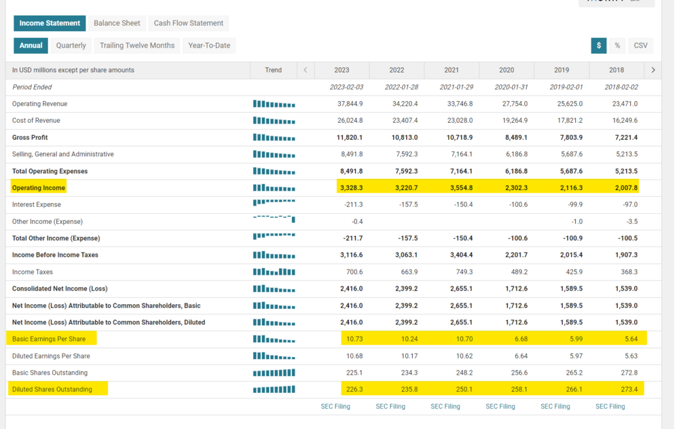679x429 pixels.
Task: Export data with CSV button
Action: (x=640, y=45)
